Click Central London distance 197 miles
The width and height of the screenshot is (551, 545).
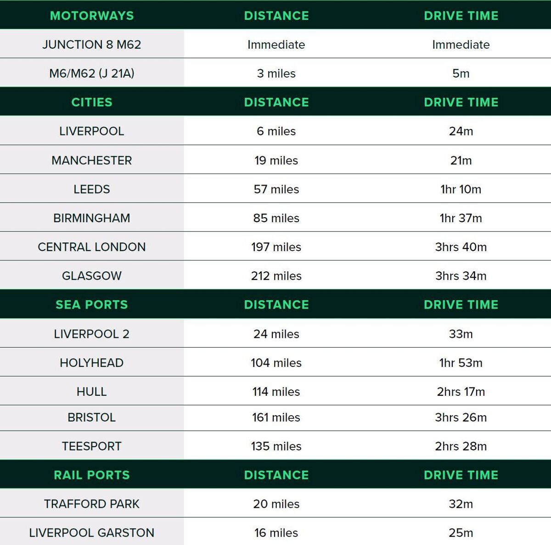pos(276,247)
